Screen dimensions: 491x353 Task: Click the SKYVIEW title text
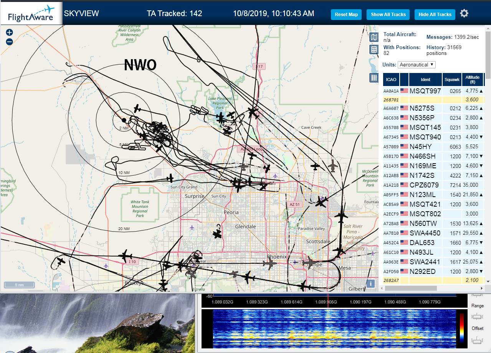coord(81,13)
